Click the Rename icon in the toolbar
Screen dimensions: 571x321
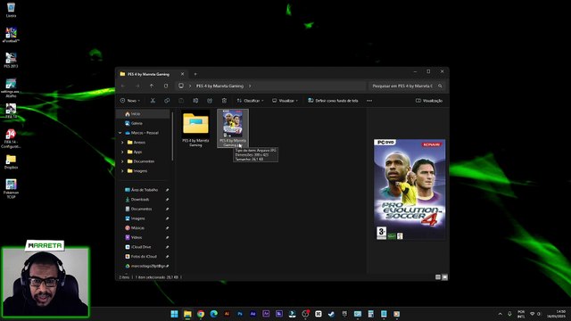pyautogui.click(x=195, y=101)
